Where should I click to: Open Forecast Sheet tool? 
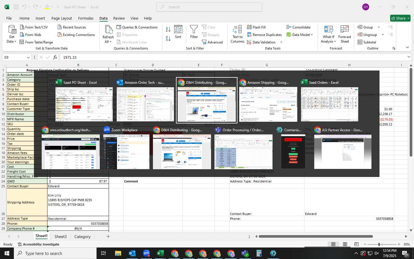click(x=345, y=34)
